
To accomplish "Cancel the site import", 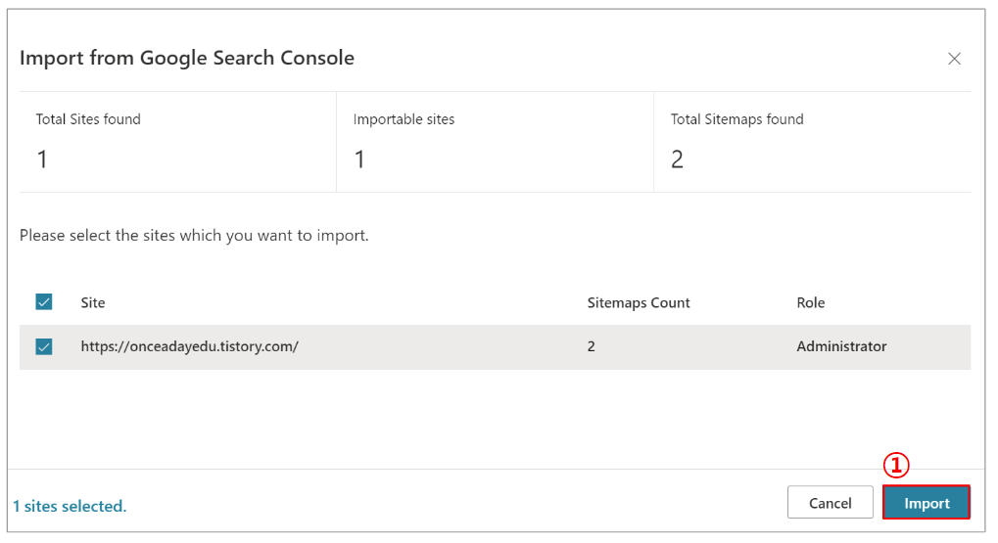I will [x=830, y=503].
